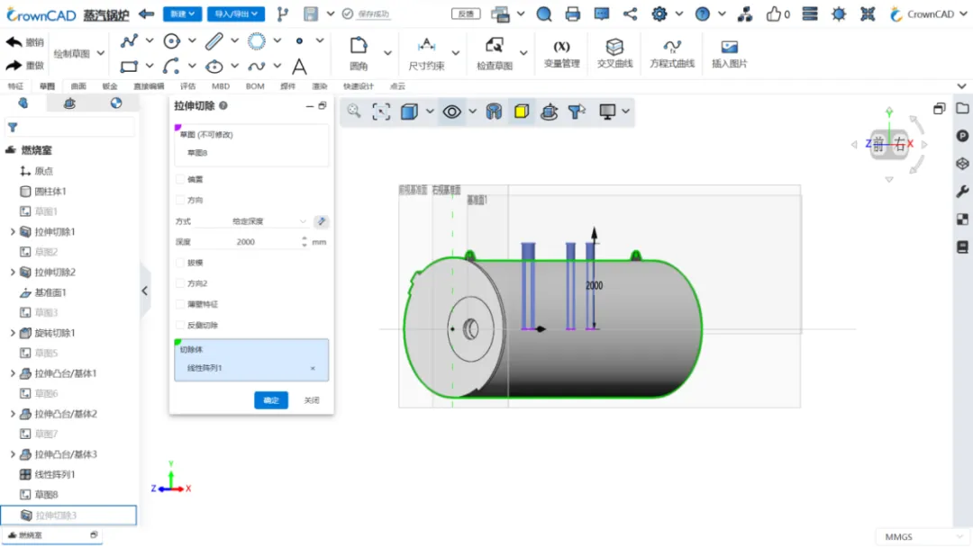The width and height of the screenshot is (973, 547).
Task: Select the circle sketch tool
Action: click(x=171, y=40)
